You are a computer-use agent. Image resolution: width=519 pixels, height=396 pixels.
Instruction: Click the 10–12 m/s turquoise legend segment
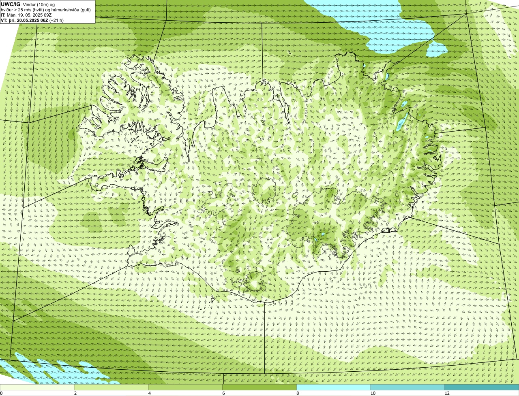(x=408, y=387)
